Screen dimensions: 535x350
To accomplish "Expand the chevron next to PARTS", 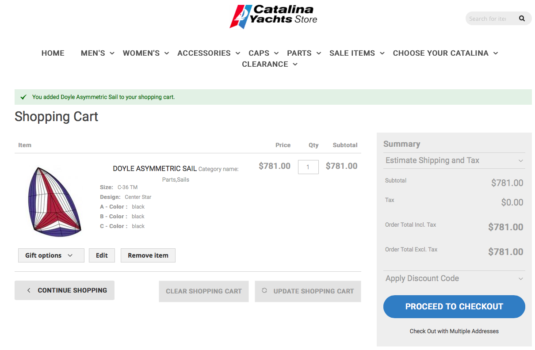I will pyautogui.click(x=319, y=53).
